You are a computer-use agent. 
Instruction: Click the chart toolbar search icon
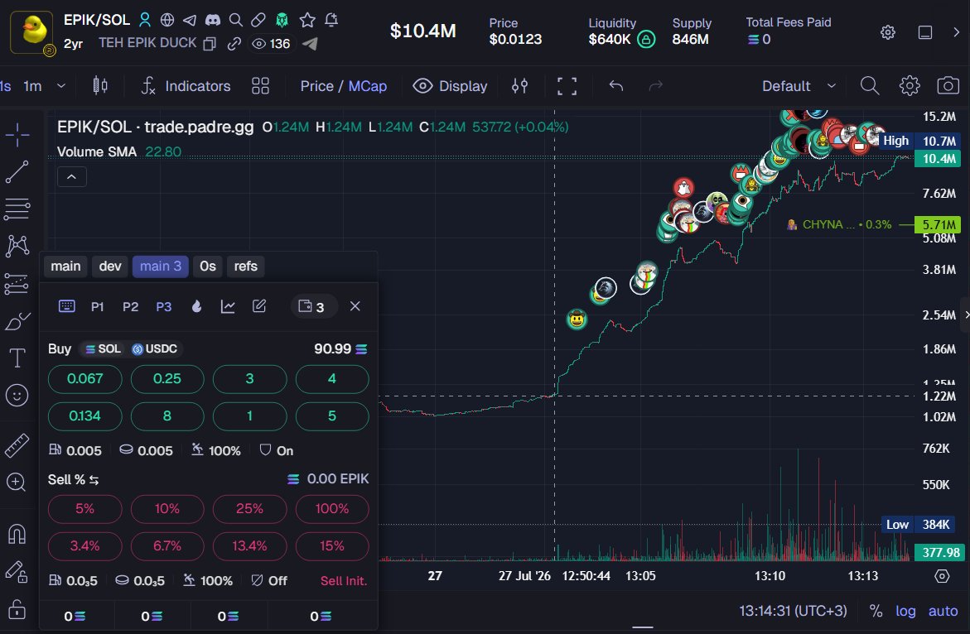pos(870,86)
